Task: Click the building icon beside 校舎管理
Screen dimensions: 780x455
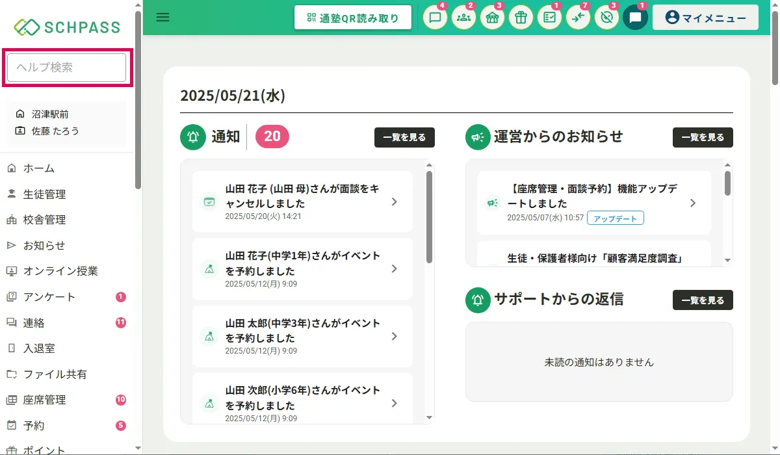Action: pyautogui.click(x=11, y=220)
